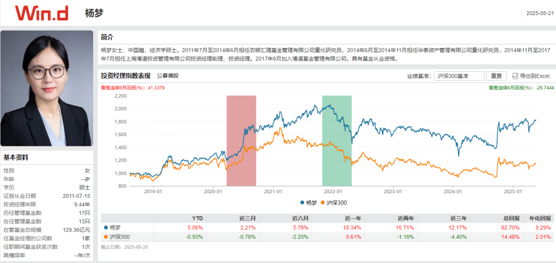Click the 年化回报 column header

(540, 218)
